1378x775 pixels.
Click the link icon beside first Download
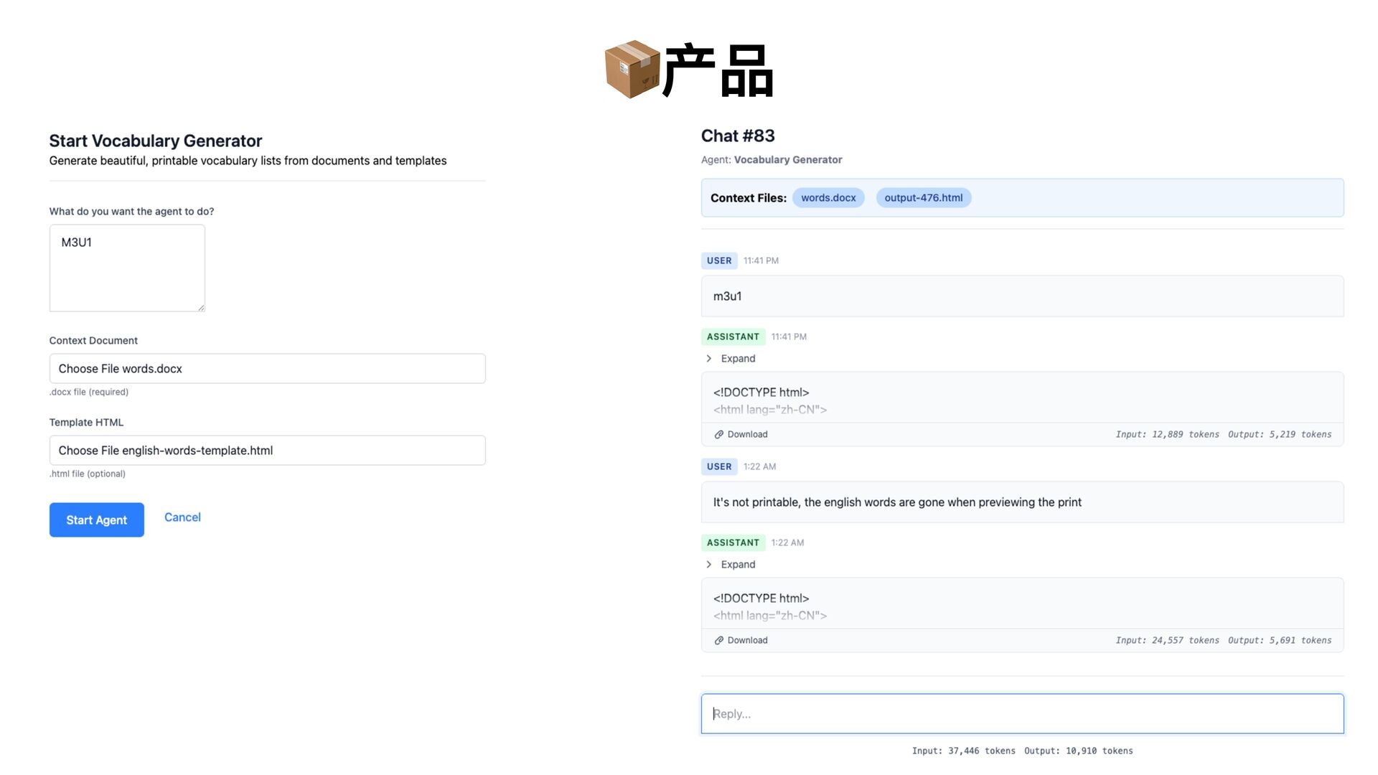(x=718, y=435)
